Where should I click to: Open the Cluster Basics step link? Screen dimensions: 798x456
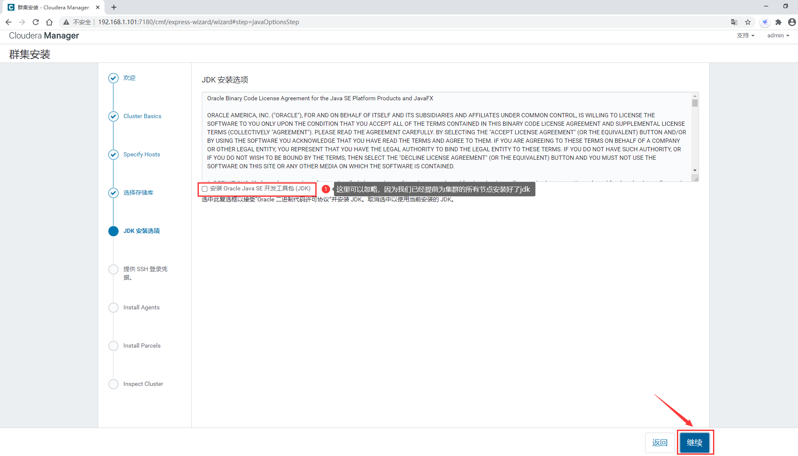pos(142,116)
